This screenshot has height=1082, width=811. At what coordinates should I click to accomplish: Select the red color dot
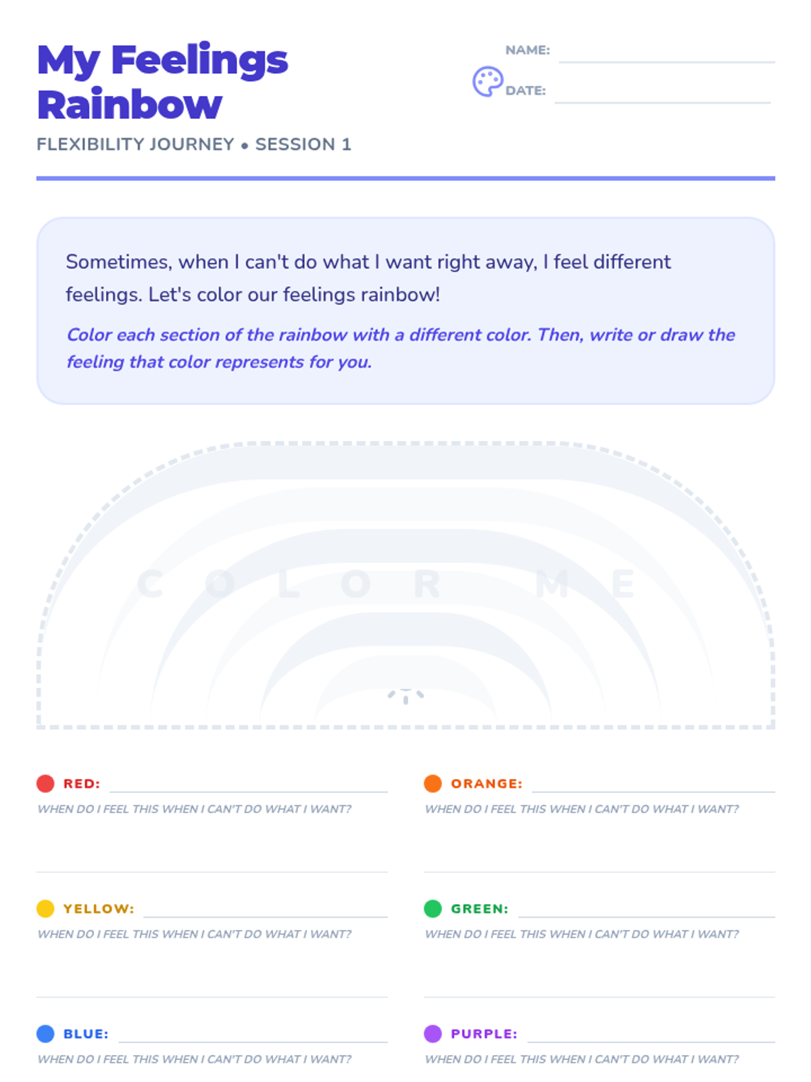[x=45, y=783]
